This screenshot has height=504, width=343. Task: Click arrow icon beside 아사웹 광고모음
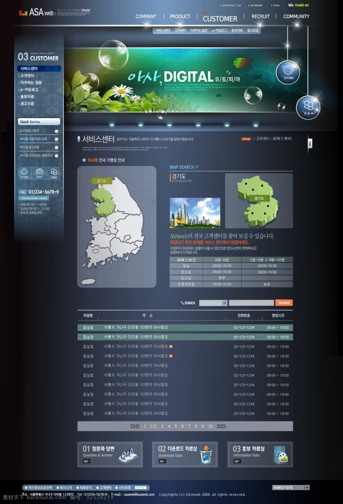56,147
